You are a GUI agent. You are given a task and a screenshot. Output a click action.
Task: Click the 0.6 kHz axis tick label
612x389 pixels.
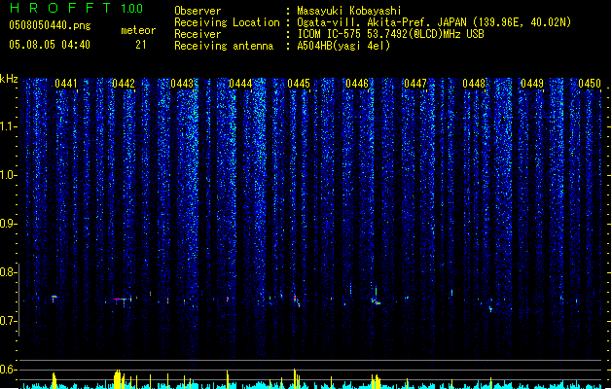pos(9,370)
